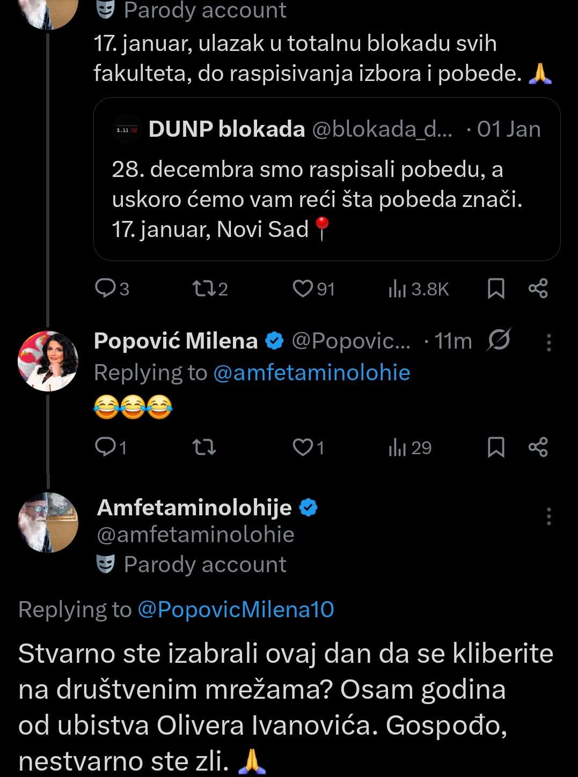
Task: Like Popović Milena's laughing emoji reply
Action: pos(303,447)
